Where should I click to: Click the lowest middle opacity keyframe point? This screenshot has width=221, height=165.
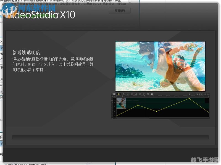tap(157, 111)
